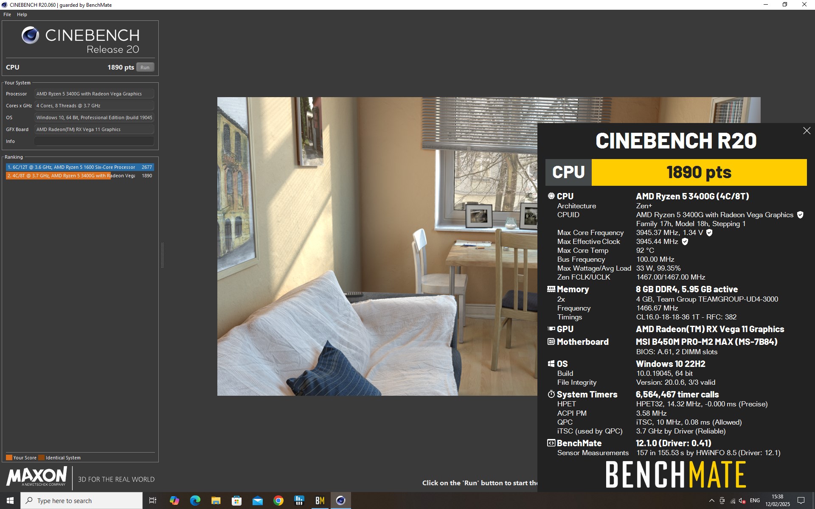Click the Meet Now camera tray icon

pyautogui.click(x=722, y=501)
